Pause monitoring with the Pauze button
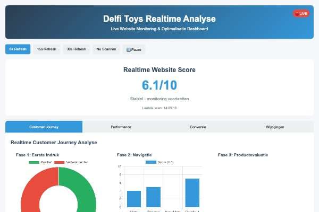This screenshot has width=319, height=212. coord(133,49)
